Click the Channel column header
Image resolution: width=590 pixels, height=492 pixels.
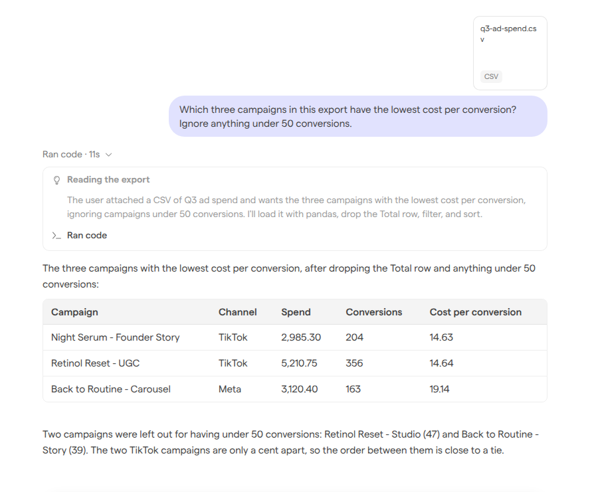point(237,312)
